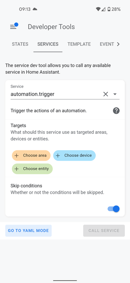Clear the automation.trigger service field
The height and width of the screenshot is (283, 130).
tap(106, 94)
